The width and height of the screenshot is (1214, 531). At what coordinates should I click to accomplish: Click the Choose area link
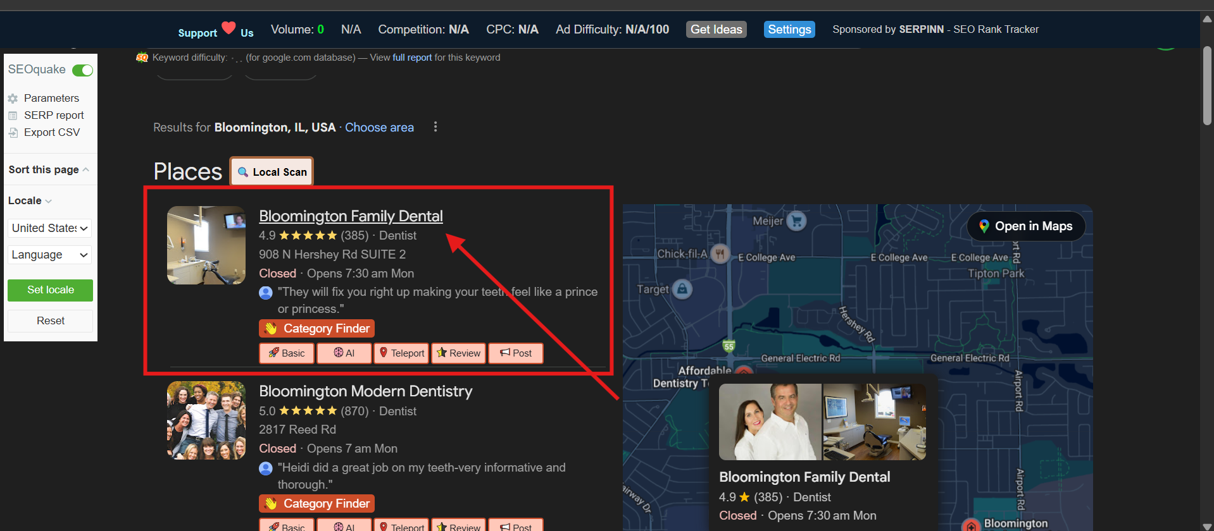[x=379, y=127]
